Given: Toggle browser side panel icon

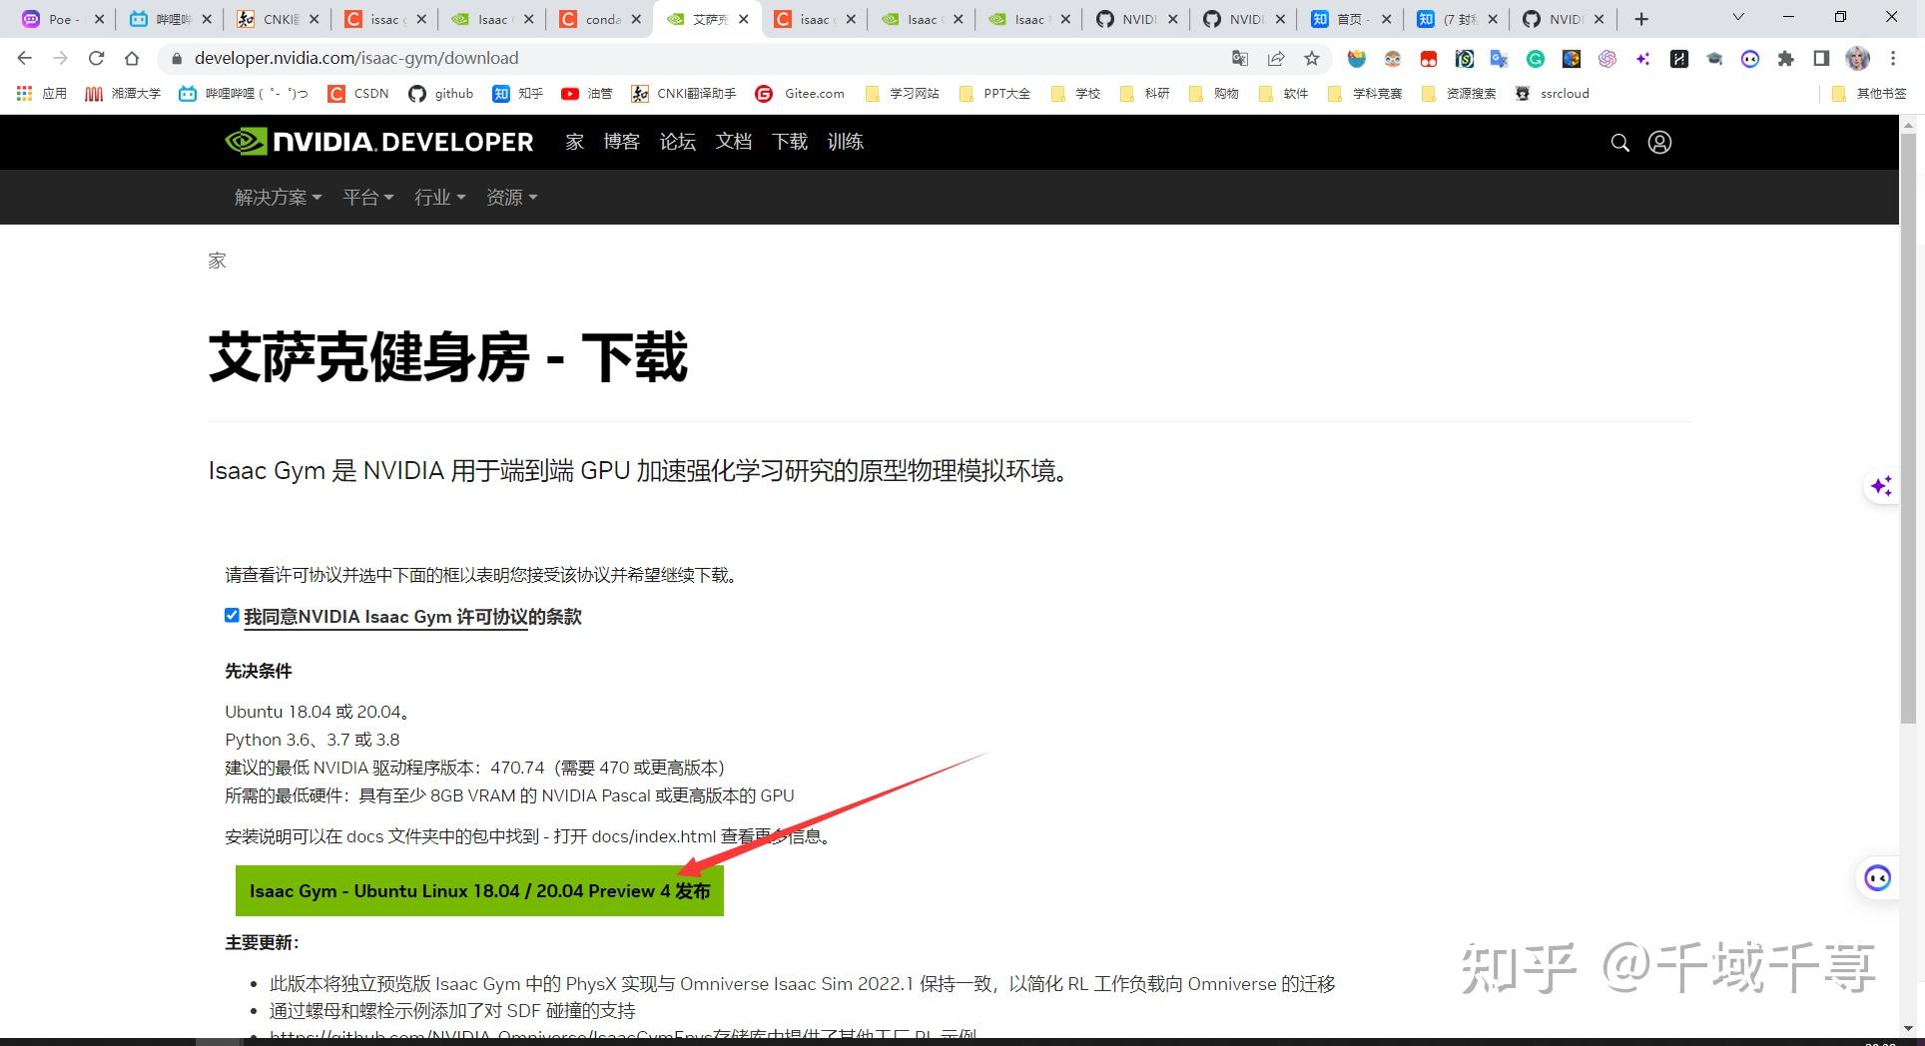Looking at the screenshot, I should 1821,59.
